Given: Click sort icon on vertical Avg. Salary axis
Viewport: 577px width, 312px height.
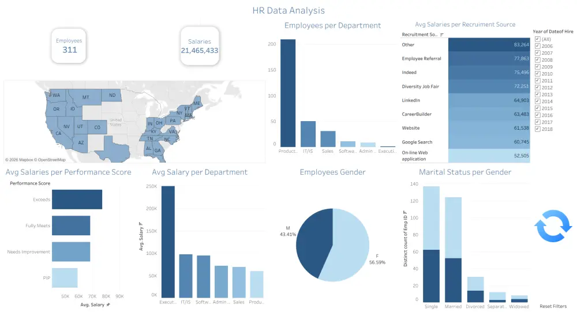Looking at the screenshot, I should 141,224.
